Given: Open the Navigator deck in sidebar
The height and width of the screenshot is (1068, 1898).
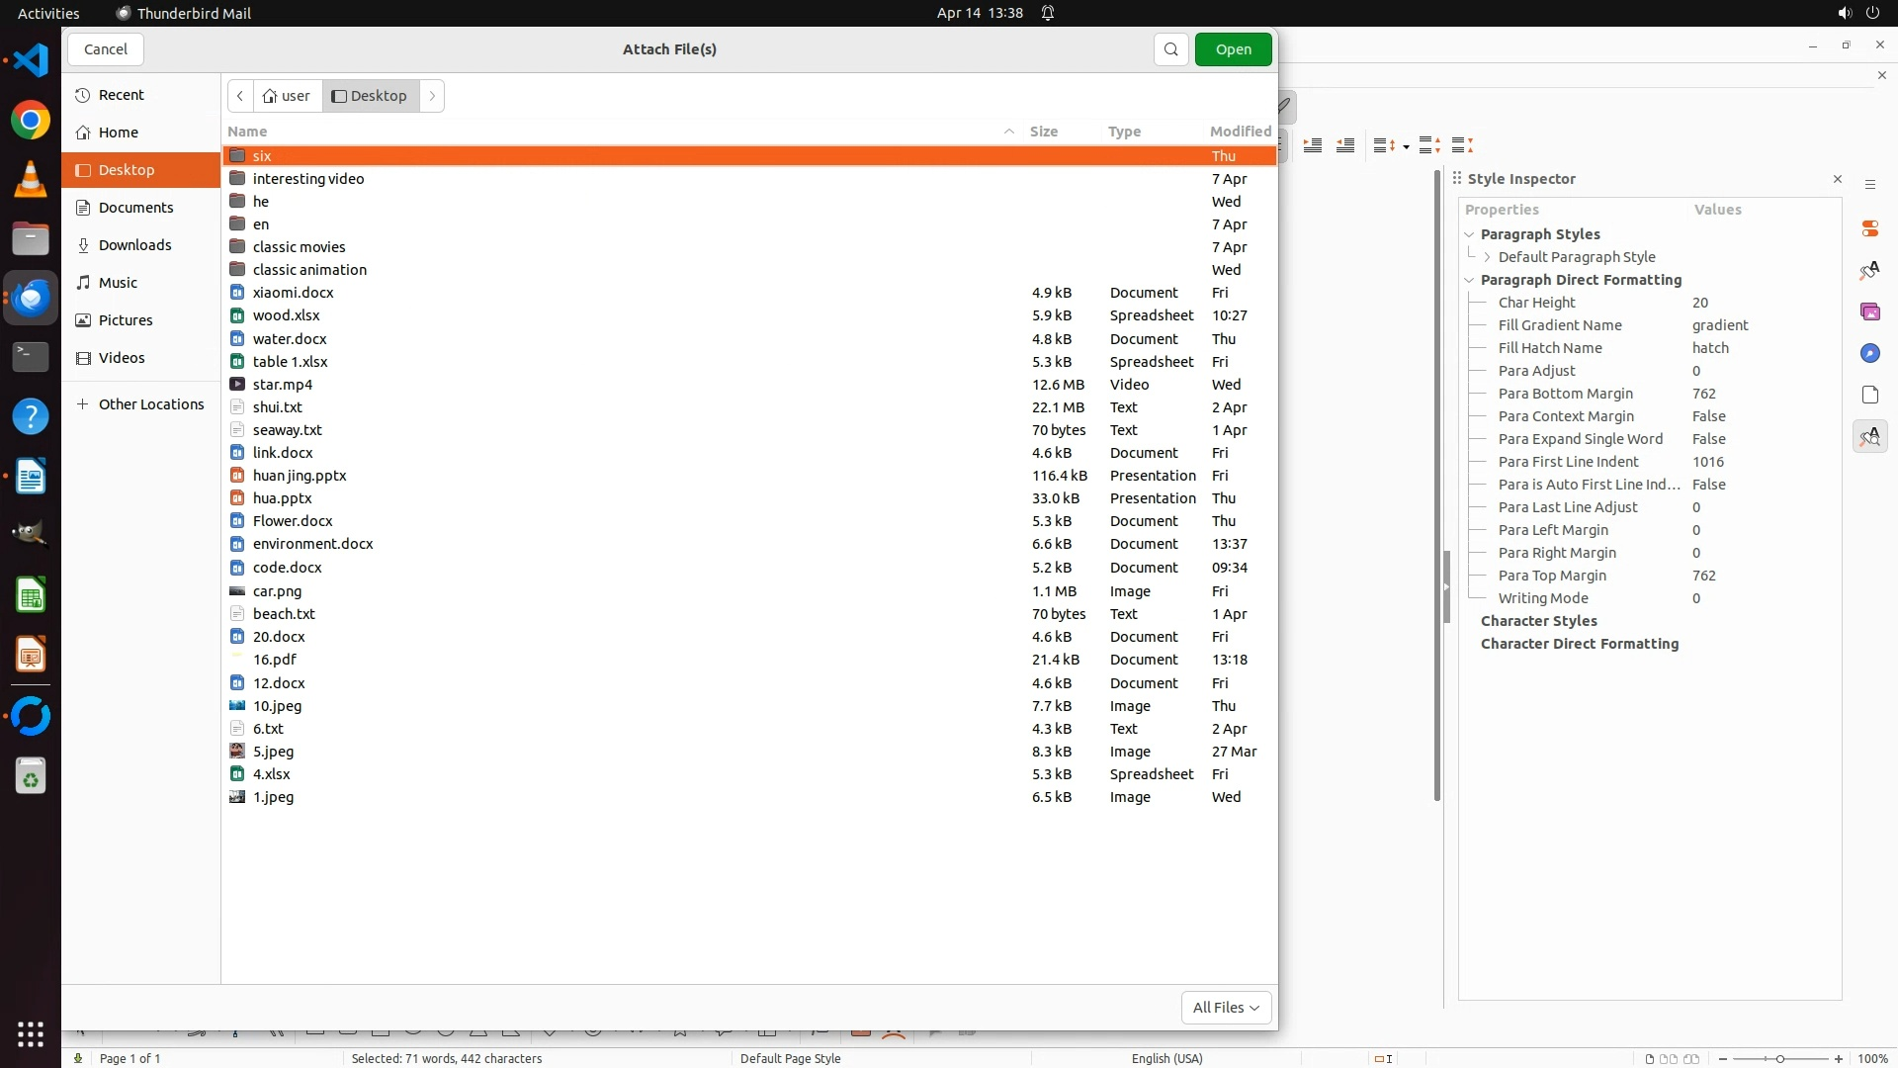Looking at the screenshot, I should click(1869, 353).
